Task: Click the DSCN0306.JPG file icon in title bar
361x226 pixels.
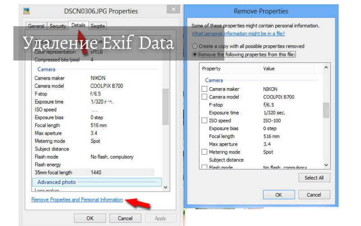Action: [27, 11]
